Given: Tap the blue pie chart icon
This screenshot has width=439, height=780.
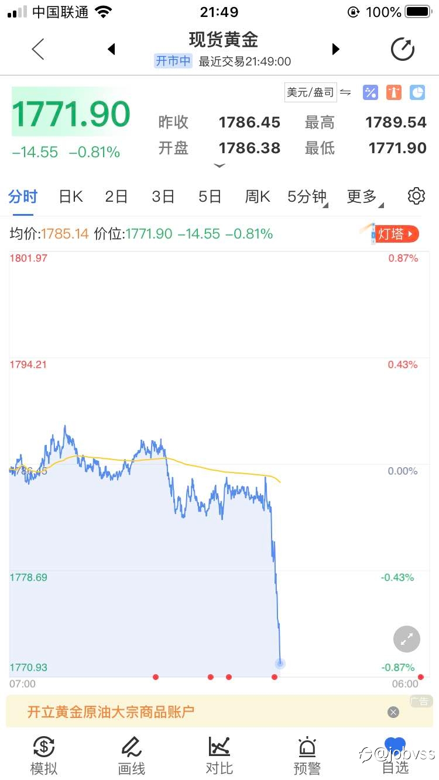Looking at the screenshot, I should pos(417,92).
